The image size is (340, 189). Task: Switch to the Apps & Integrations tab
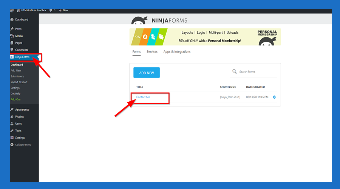tap(177, 52)
